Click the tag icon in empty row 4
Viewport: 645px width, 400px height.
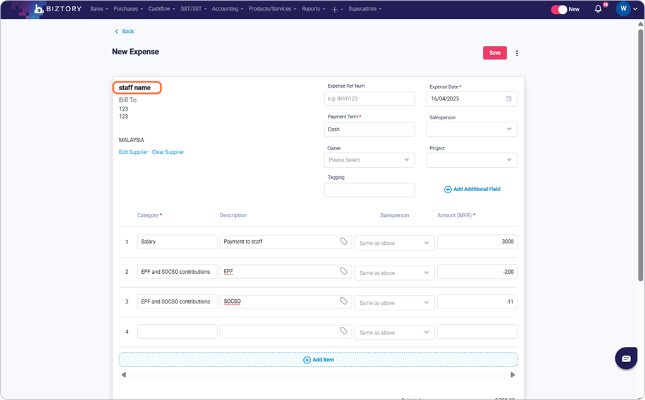point(344,331)
